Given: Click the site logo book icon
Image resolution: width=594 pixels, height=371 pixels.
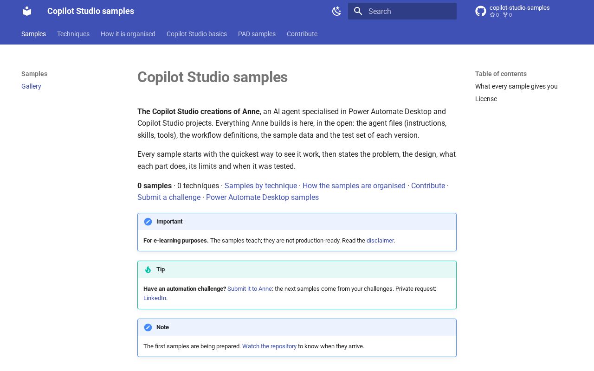Looking at the screenshot, I should pyautogui.click(x=27, y=11).
